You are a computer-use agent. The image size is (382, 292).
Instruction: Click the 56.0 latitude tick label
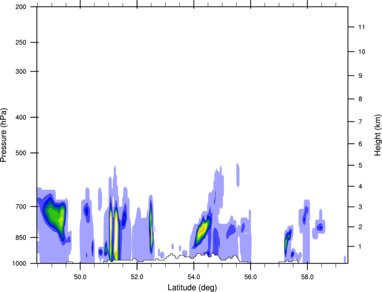coord(251,277)
